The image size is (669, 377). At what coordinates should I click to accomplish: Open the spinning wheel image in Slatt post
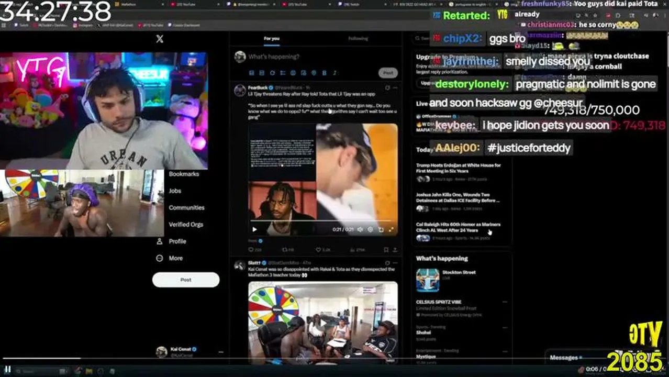(x=323, y=321)
